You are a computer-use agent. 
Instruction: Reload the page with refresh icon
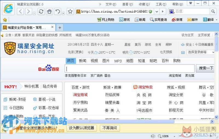click(x=41, y=11)
